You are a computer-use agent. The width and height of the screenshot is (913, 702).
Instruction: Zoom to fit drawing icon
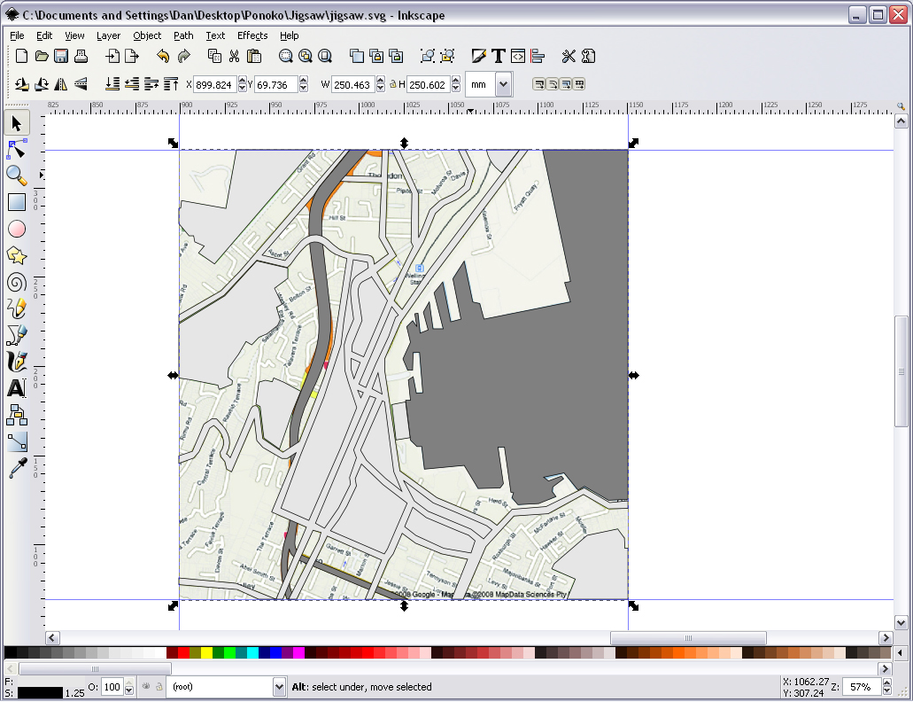tap(306, 56)
